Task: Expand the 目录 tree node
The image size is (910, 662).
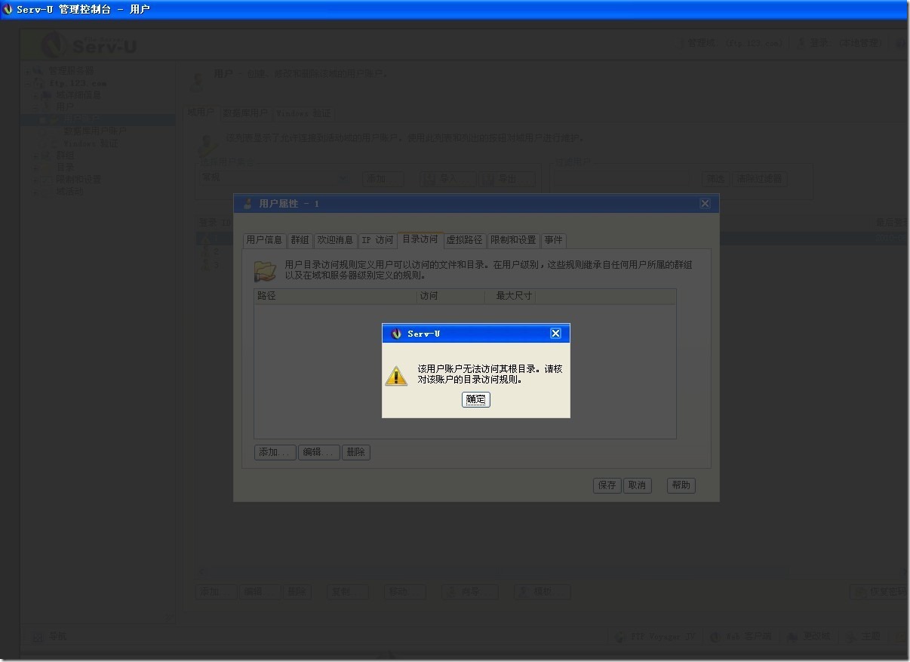Action: click(x=35, y=168)
